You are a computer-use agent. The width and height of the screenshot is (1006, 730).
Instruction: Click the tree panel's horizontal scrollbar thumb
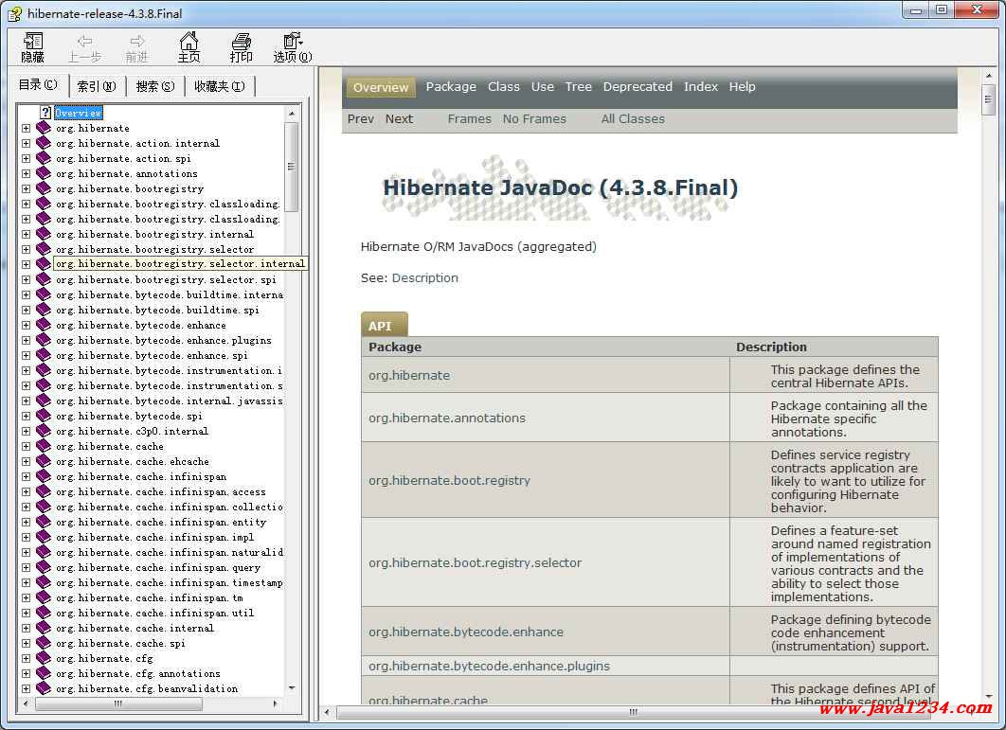118,703
